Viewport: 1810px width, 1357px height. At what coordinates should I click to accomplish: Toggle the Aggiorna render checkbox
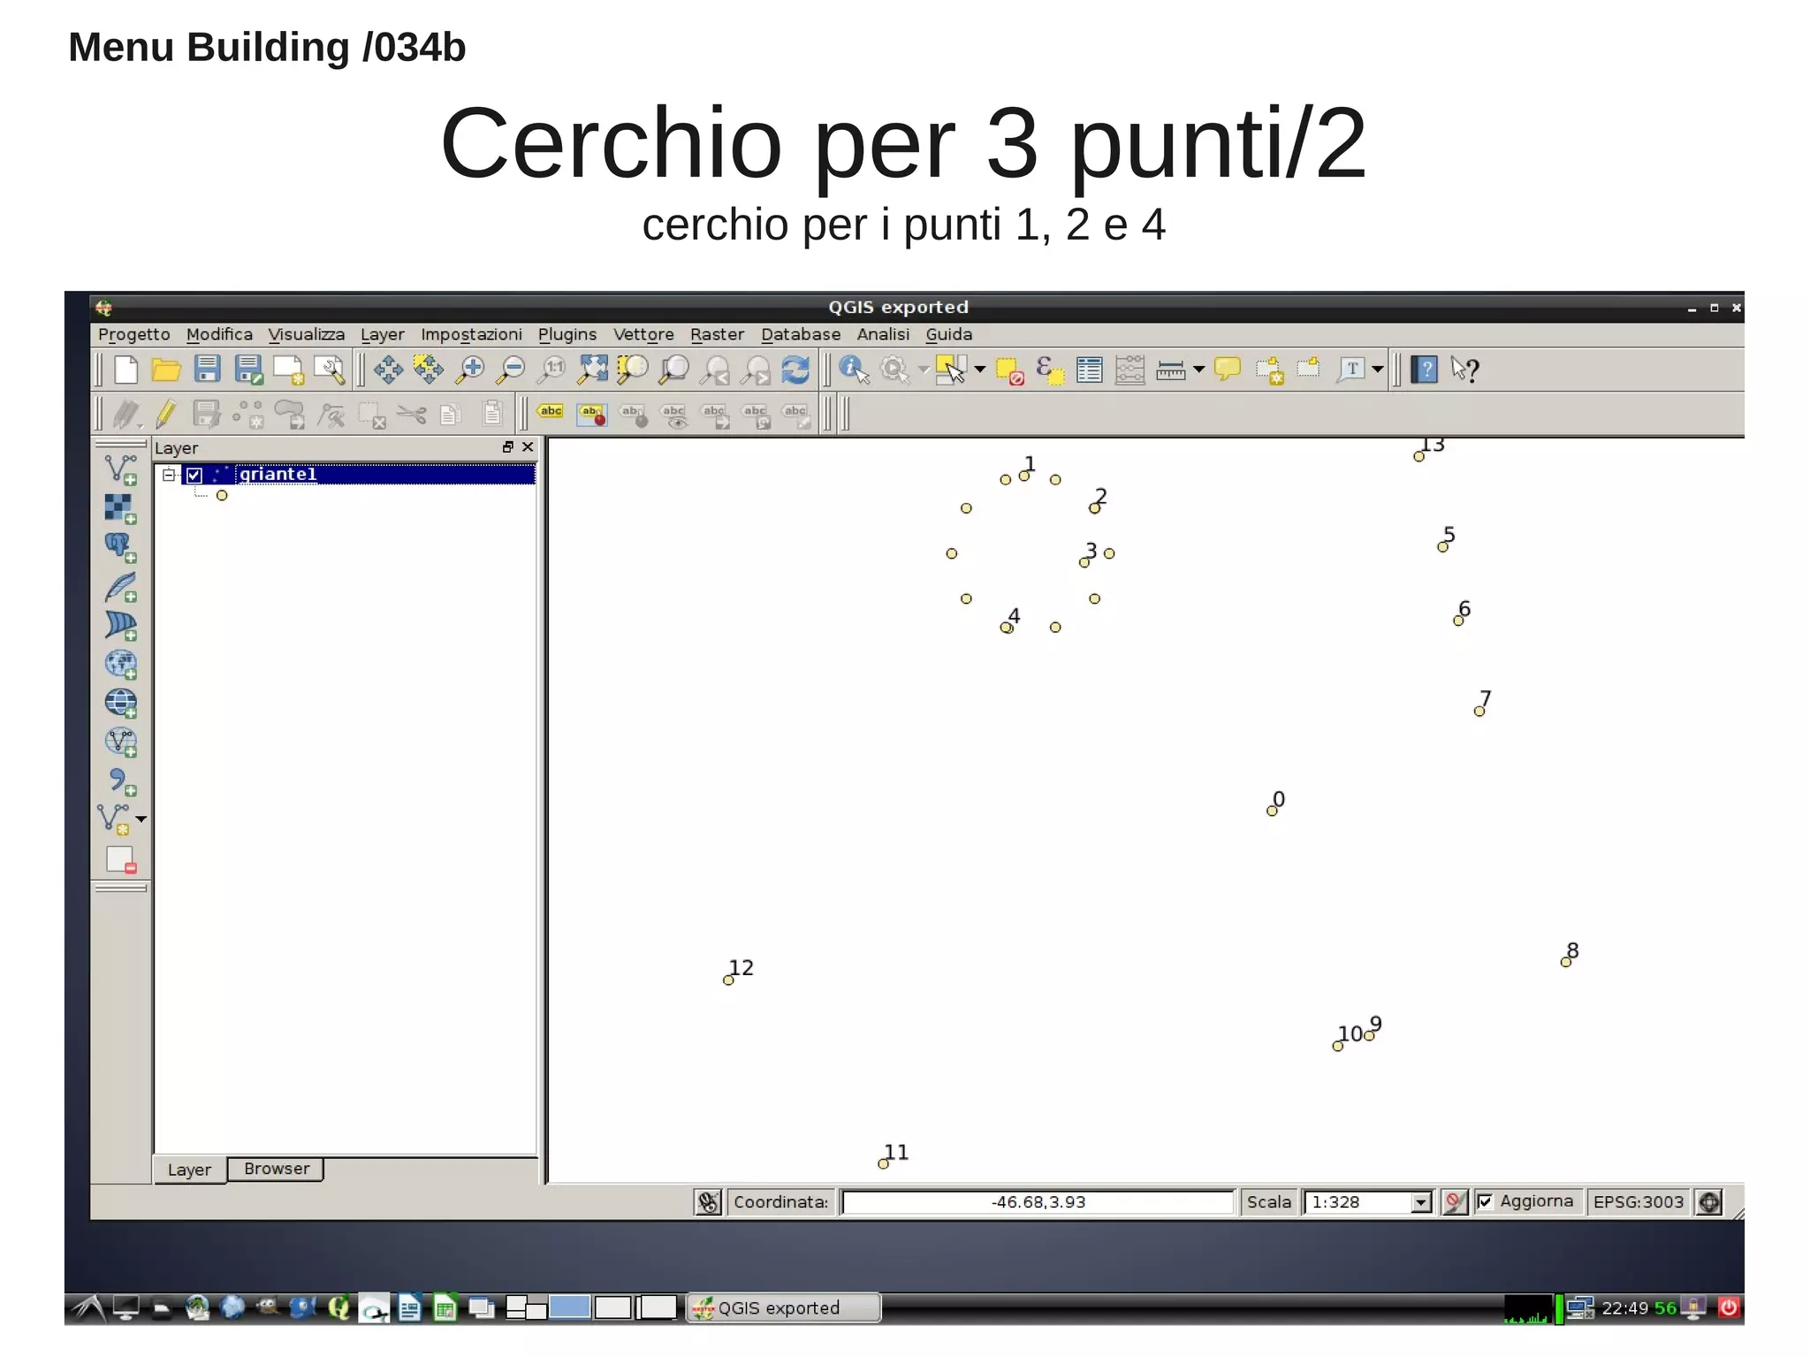pyautogui.click(x=1485, y=1201)
